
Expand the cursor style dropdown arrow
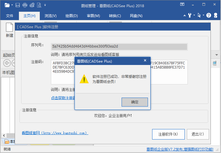click(x=203, y=15)
